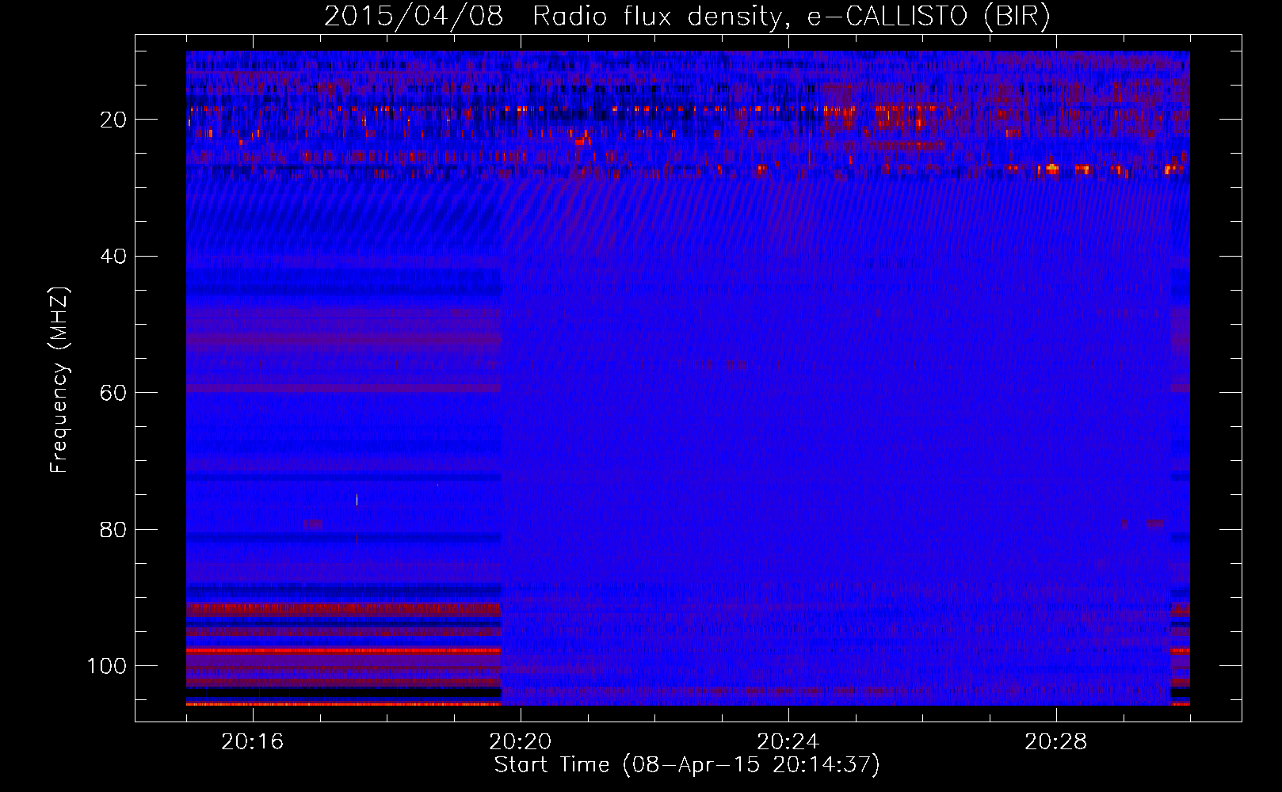This screenshot has width=1282, height=792.
Task: Select the 40 MHz frequency tick label
Action: tap(114, 257)
